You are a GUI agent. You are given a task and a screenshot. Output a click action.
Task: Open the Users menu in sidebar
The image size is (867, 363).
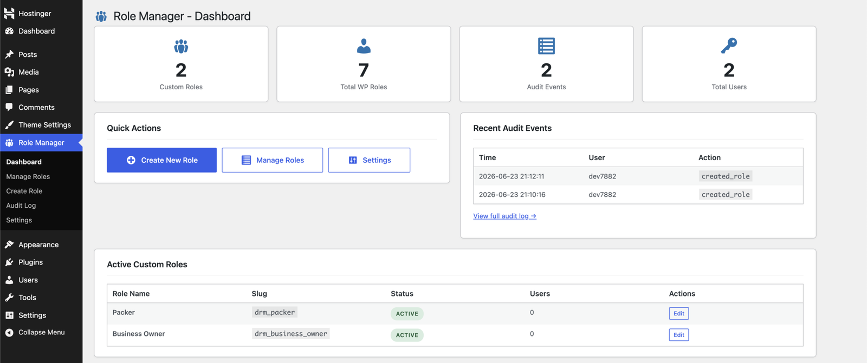[x=41, y=280]
